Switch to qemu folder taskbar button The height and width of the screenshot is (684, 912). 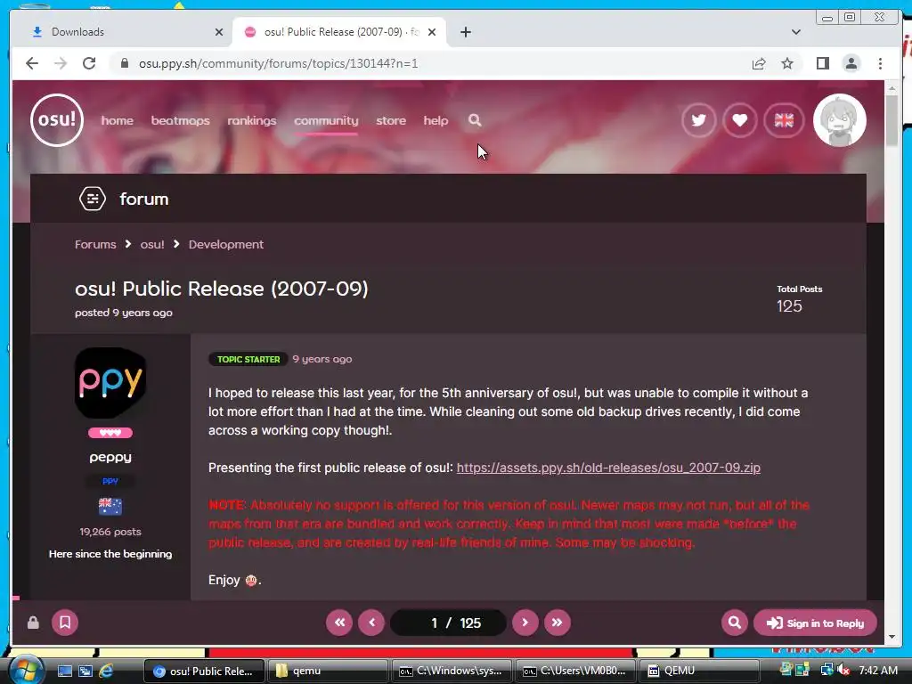pyautogui.click(x=328, y=671)
